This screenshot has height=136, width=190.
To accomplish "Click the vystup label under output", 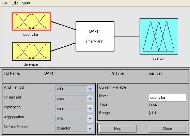I will point(158,59).
